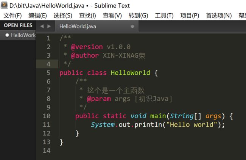Image resolution: width=246 pixels, height=160 pixels.
Task: Open the 工具(T) menu
Action: [164, 16]
